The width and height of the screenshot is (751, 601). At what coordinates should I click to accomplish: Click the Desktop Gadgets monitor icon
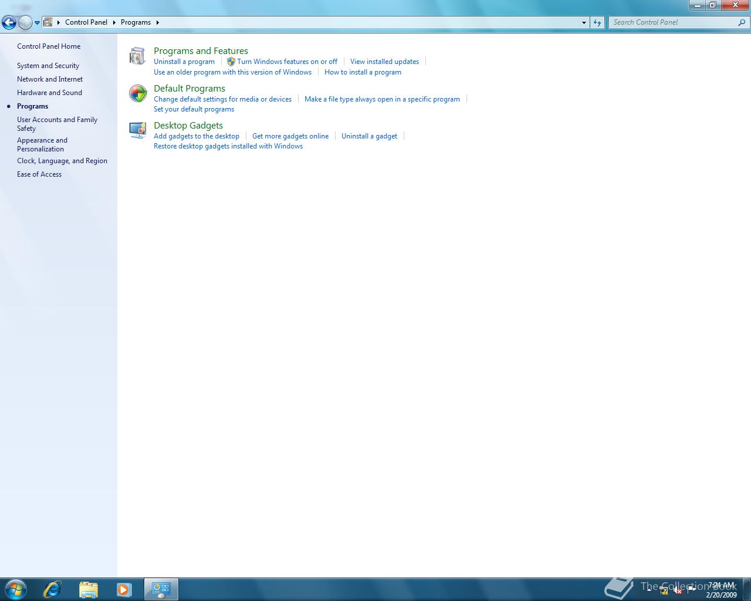137,130
